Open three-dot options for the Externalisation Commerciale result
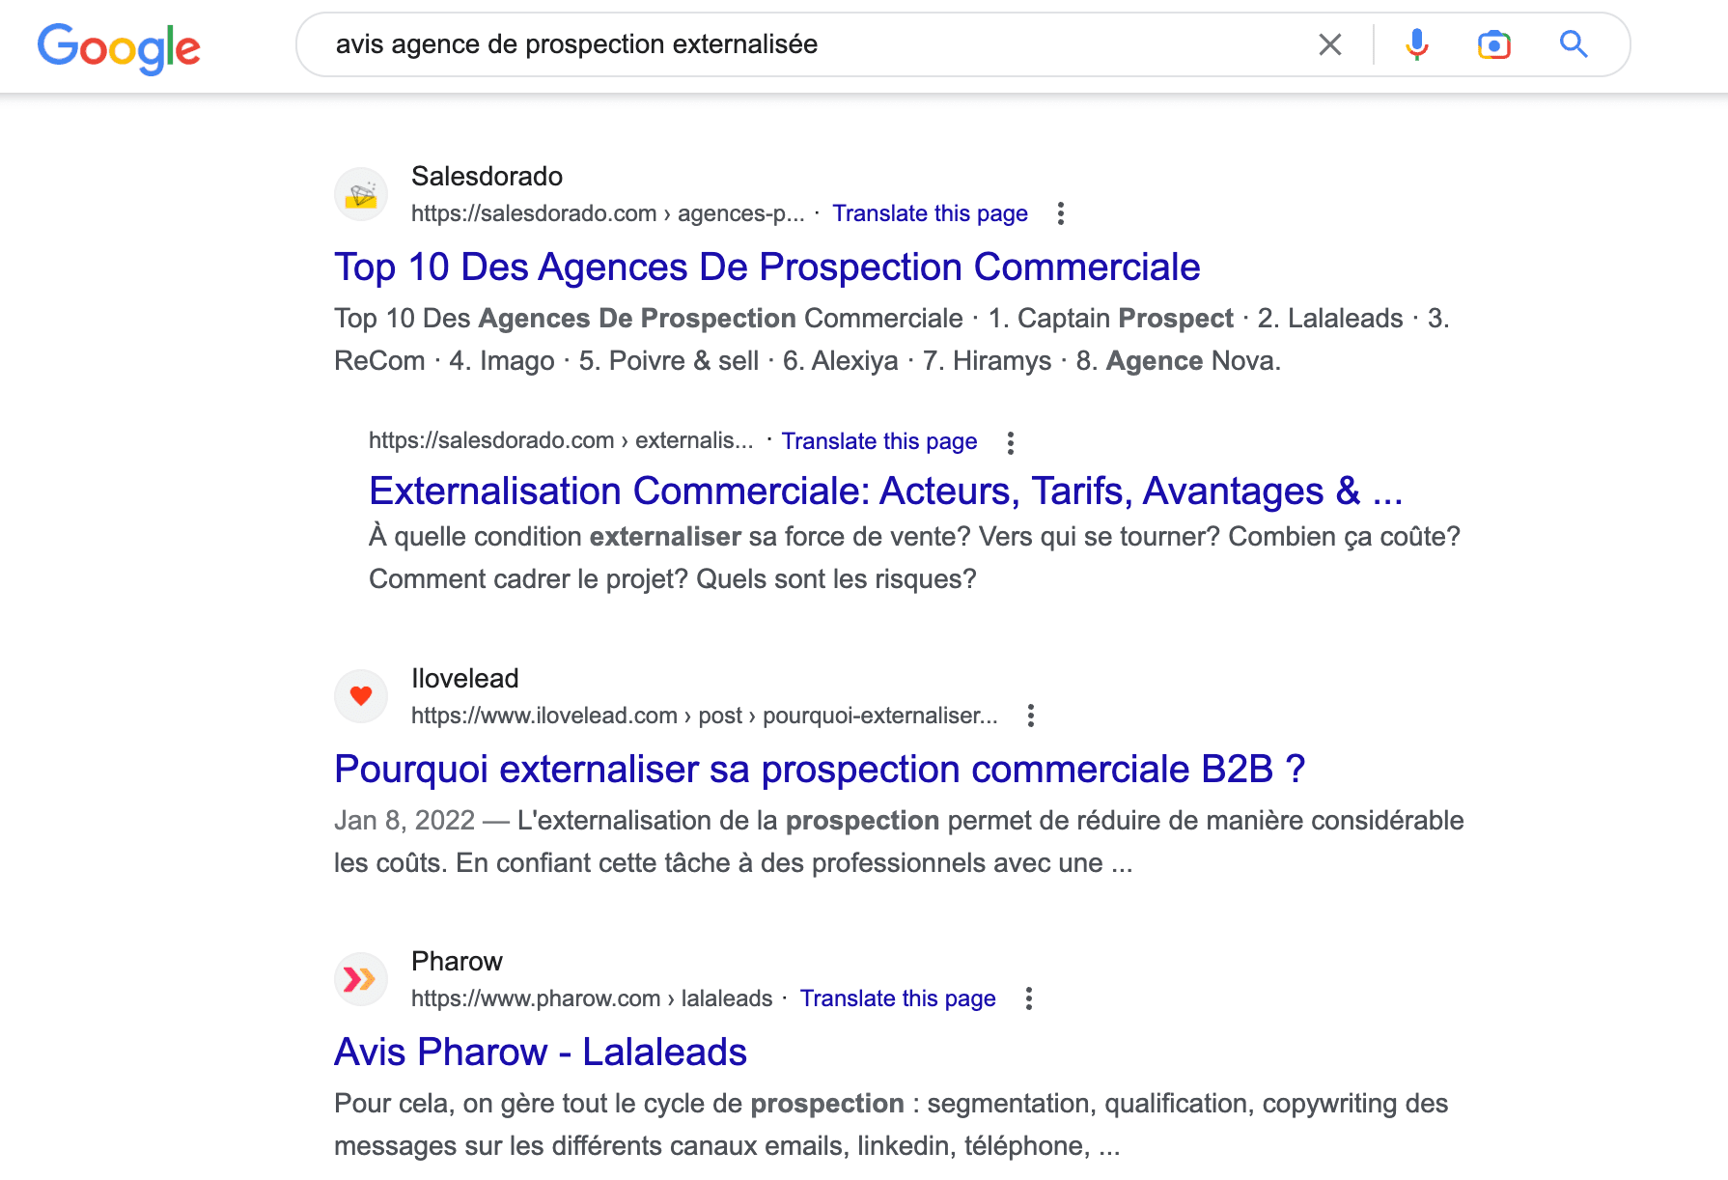 tap(1011, 442)
